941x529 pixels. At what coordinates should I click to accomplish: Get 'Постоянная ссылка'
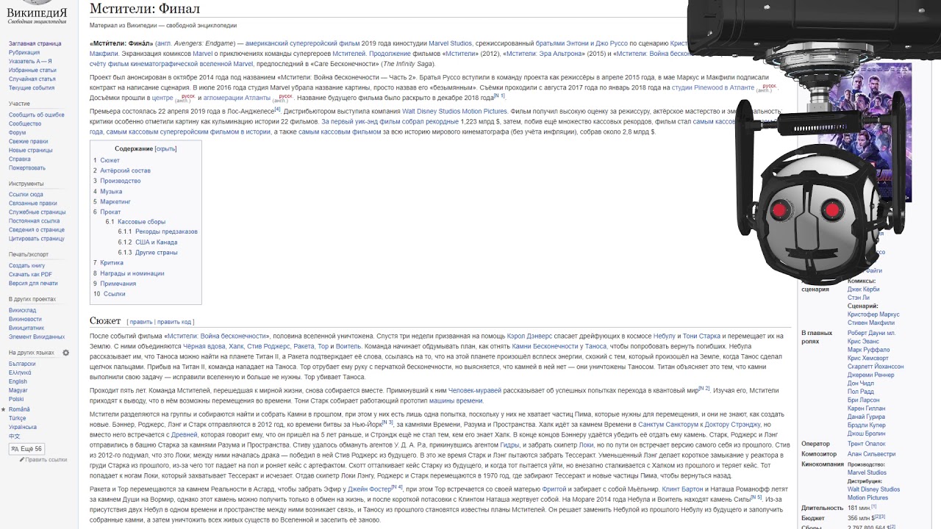tap(35, 221)
